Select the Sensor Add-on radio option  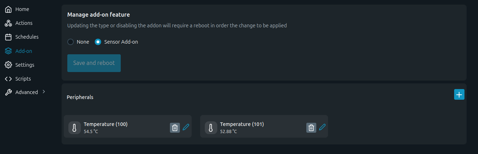(98, 42)
